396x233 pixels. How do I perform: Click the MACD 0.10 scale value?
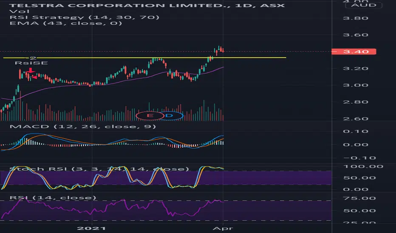click(x=356, y=131)
